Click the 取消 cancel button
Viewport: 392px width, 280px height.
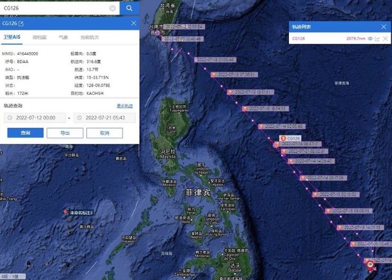[104, 133]
